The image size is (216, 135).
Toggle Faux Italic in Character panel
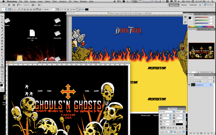point(164,128)
